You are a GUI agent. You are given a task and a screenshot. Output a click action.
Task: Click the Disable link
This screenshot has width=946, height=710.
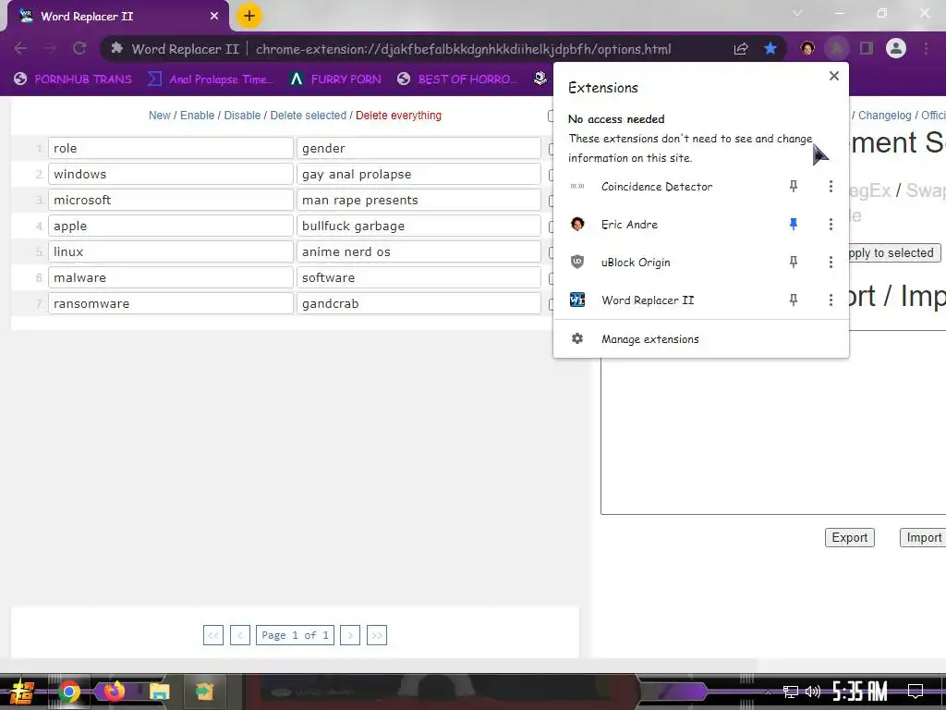tap(243, 116)
